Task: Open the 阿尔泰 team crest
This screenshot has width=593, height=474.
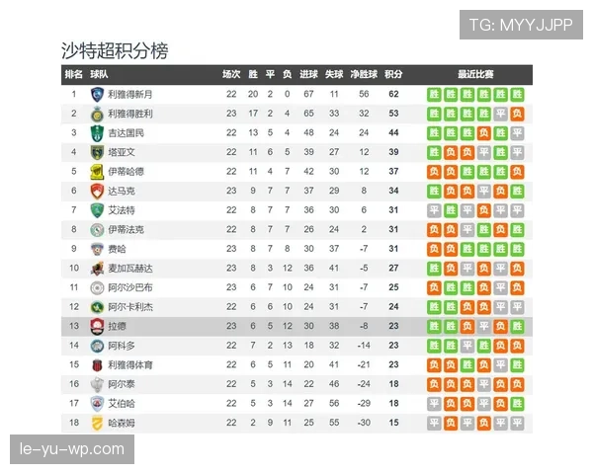Action: (x=97, y=384)
